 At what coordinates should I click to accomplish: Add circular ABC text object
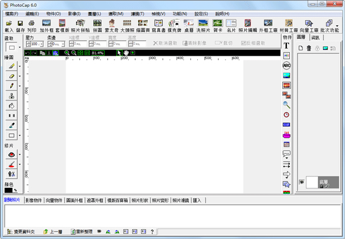[286, 65]
